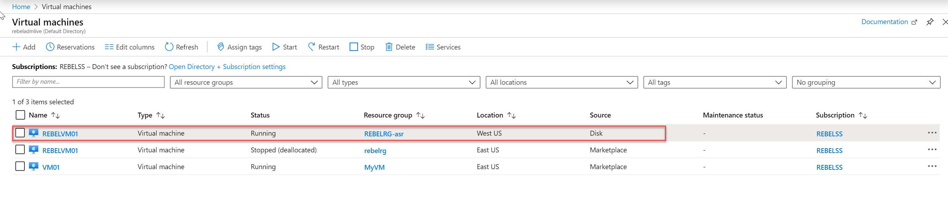Viewport: 948px width, 220px height.
Task: Click the West US location cell
Action: [x=489, y=133]
